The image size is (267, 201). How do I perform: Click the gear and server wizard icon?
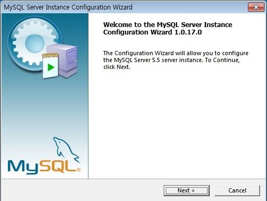click(42, 47)
